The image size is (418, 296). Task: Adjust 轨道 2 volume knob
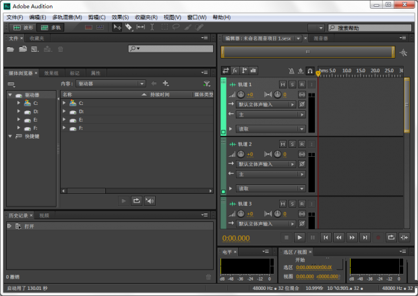pos(241,154)
